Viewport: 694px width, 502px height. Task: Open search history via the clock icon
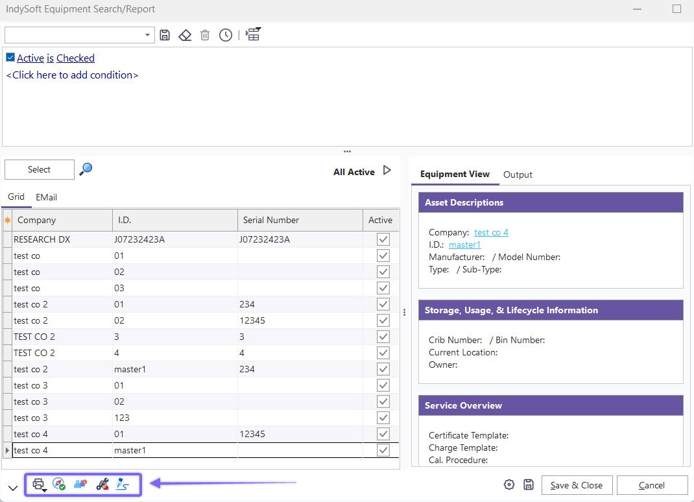pyautogui.click(x=225, y=35)
